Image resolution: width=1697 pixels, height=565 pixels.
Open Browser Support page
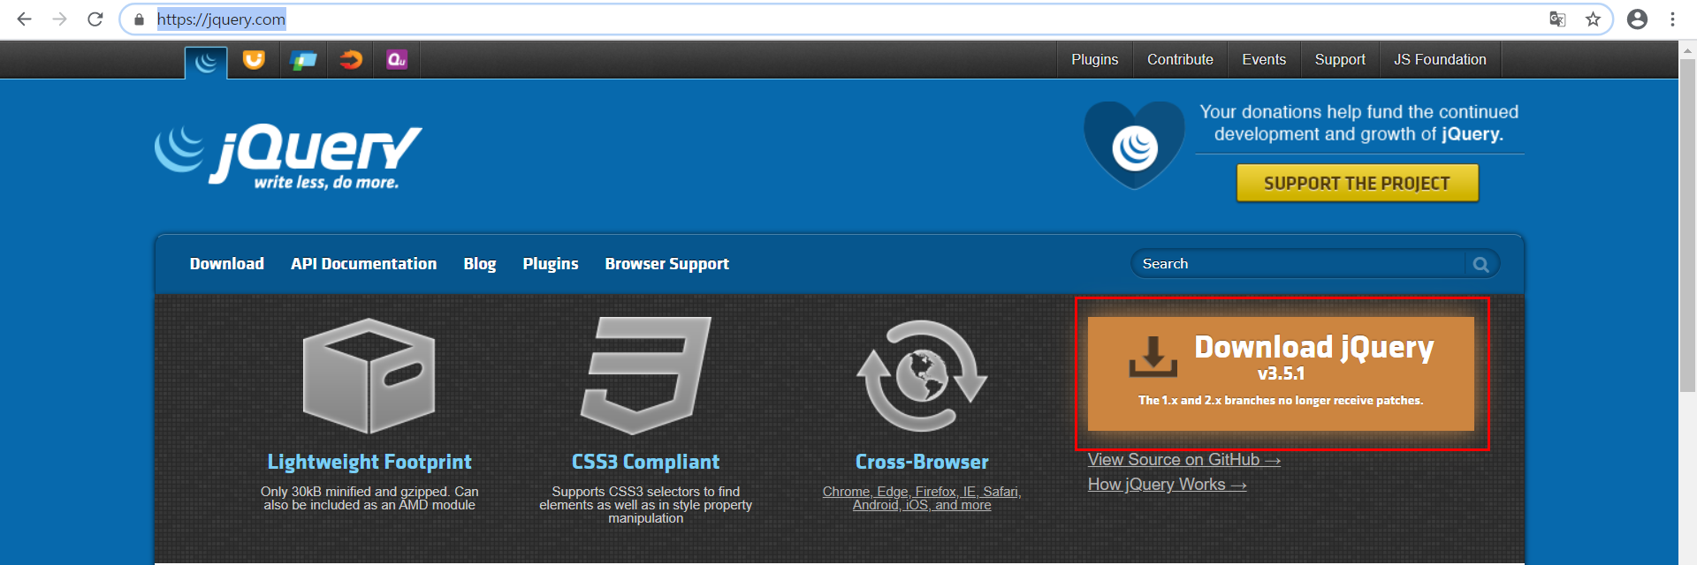click(x=667, y=264)
